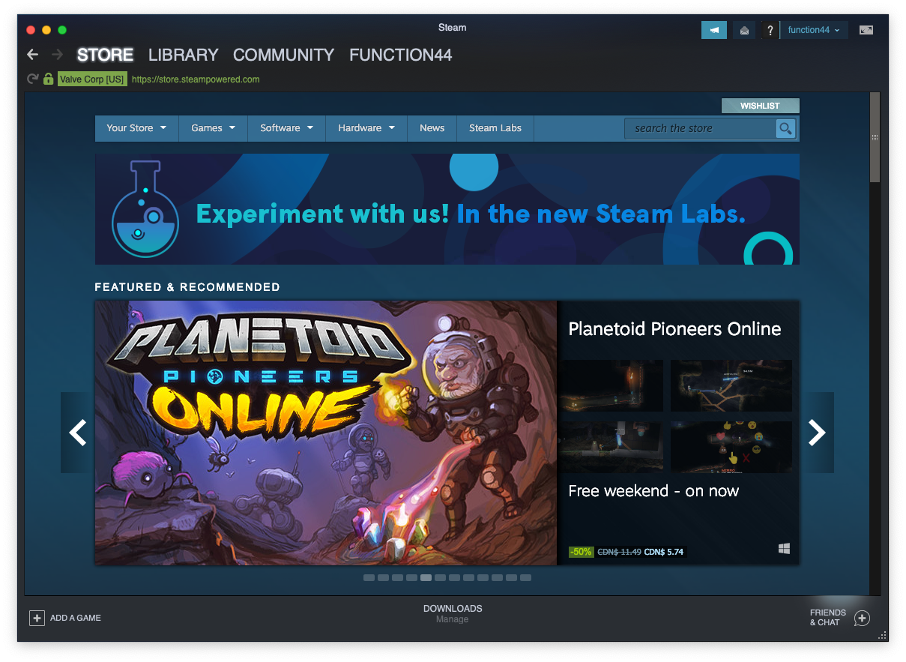
Task: Select fourth Planetoid screenshot with emojis
Action: click(x=731, y=447)
